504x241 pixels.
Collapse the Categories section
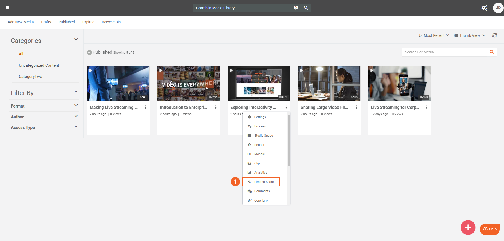(76, 40)
